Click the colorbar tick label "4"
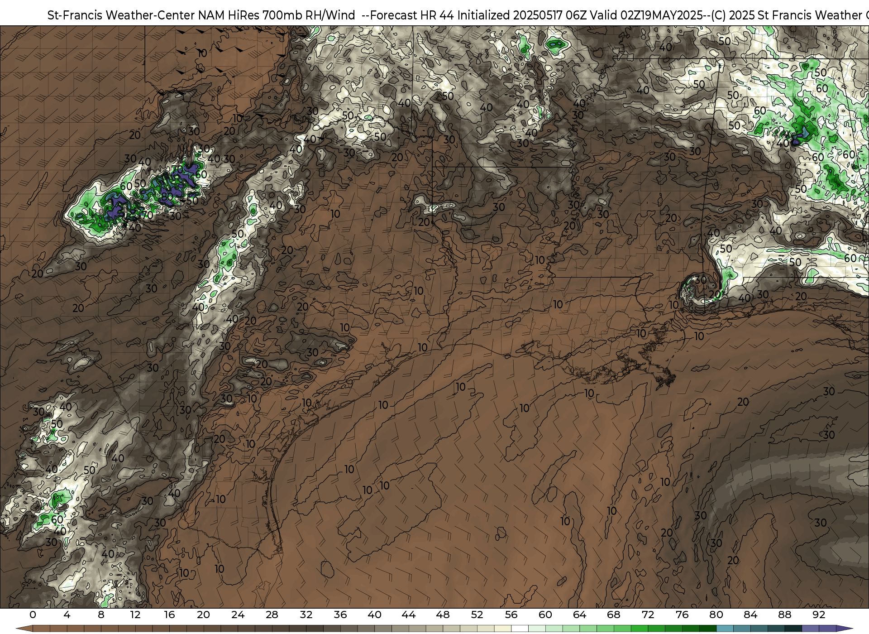Screen dimensions: 869x634 coord(67,615)
